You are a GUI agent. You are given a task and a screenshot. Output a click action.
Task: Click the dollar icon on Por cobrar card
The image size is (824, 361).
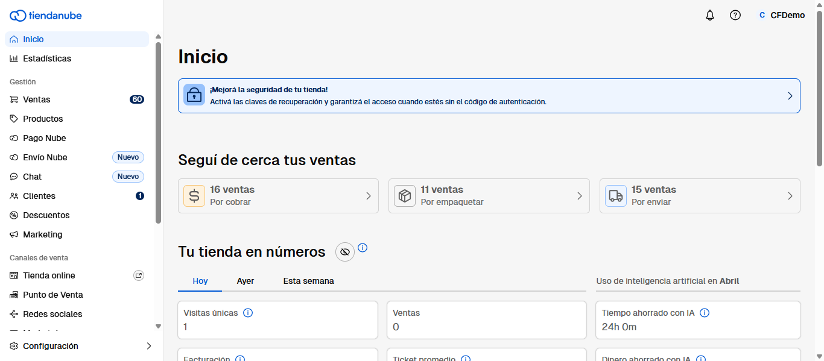[x=194, y=196]
